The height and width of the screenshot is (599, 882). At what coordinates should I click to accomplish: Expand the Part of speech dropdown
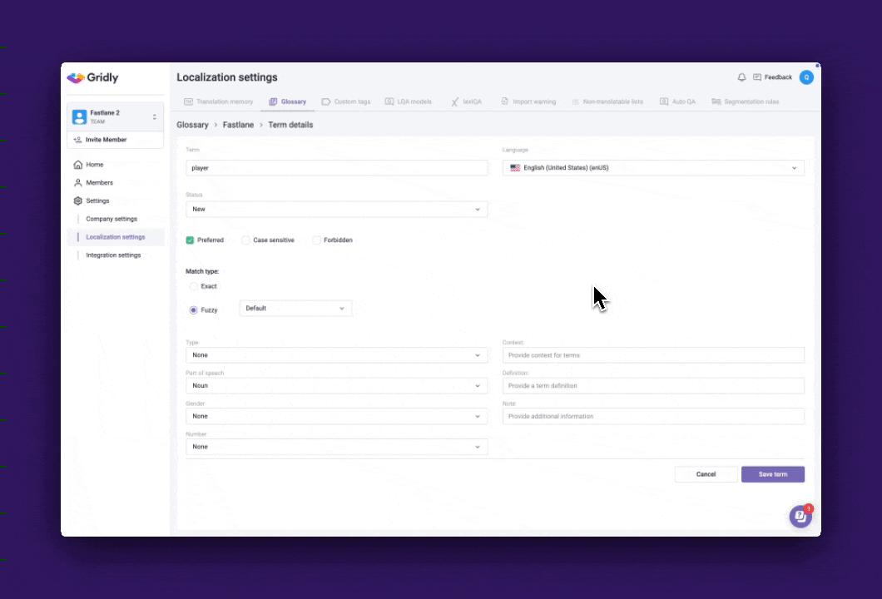pyautogui.click(x=336, y=386)
